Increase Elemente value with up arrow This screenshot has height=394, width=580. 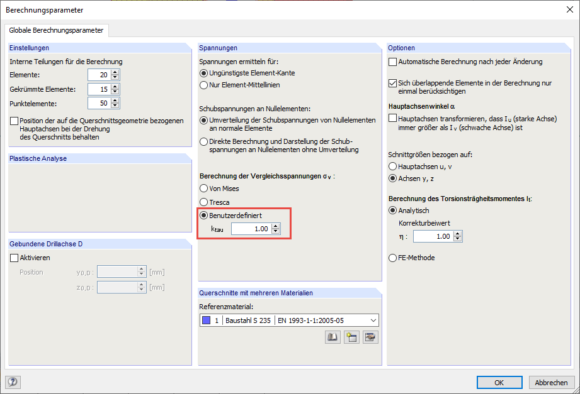point(115,71)
